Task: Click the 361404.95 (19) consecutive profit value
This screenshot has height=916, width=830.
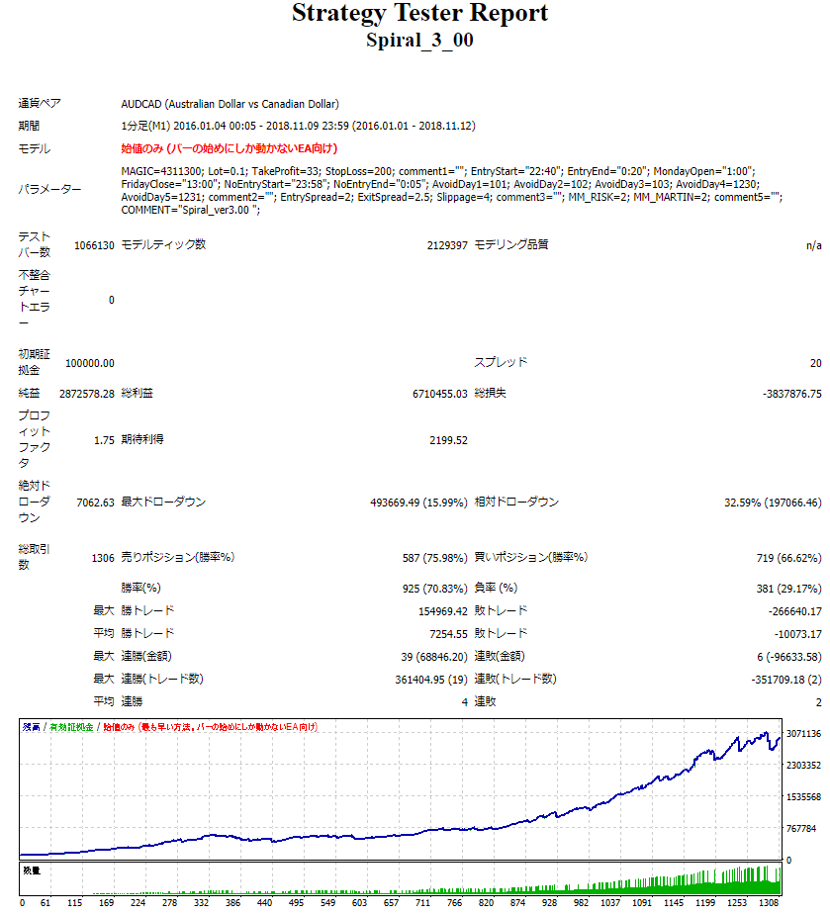Action: pyautogui.click(x=431, y=680)
